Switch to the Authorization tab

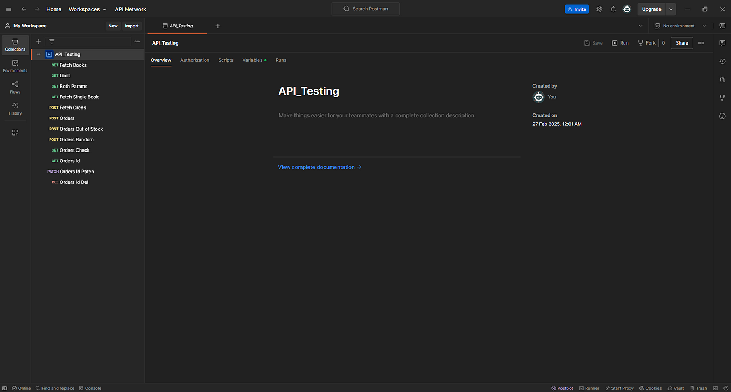coord(195,60)
